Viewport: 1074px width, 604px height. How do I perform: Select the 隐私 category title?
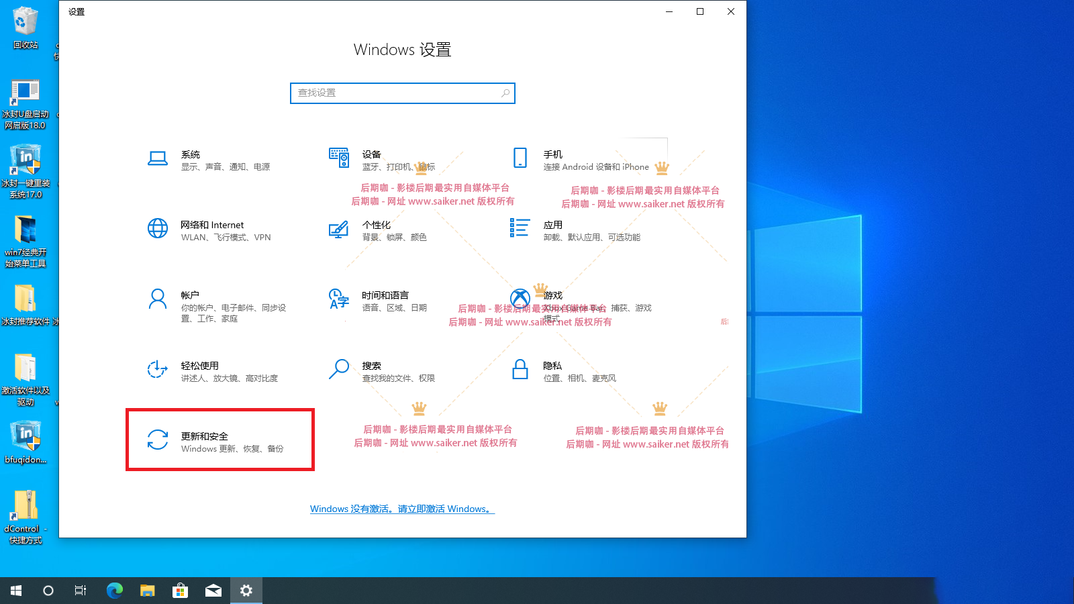pyautogui.click(x=553, y=366)
